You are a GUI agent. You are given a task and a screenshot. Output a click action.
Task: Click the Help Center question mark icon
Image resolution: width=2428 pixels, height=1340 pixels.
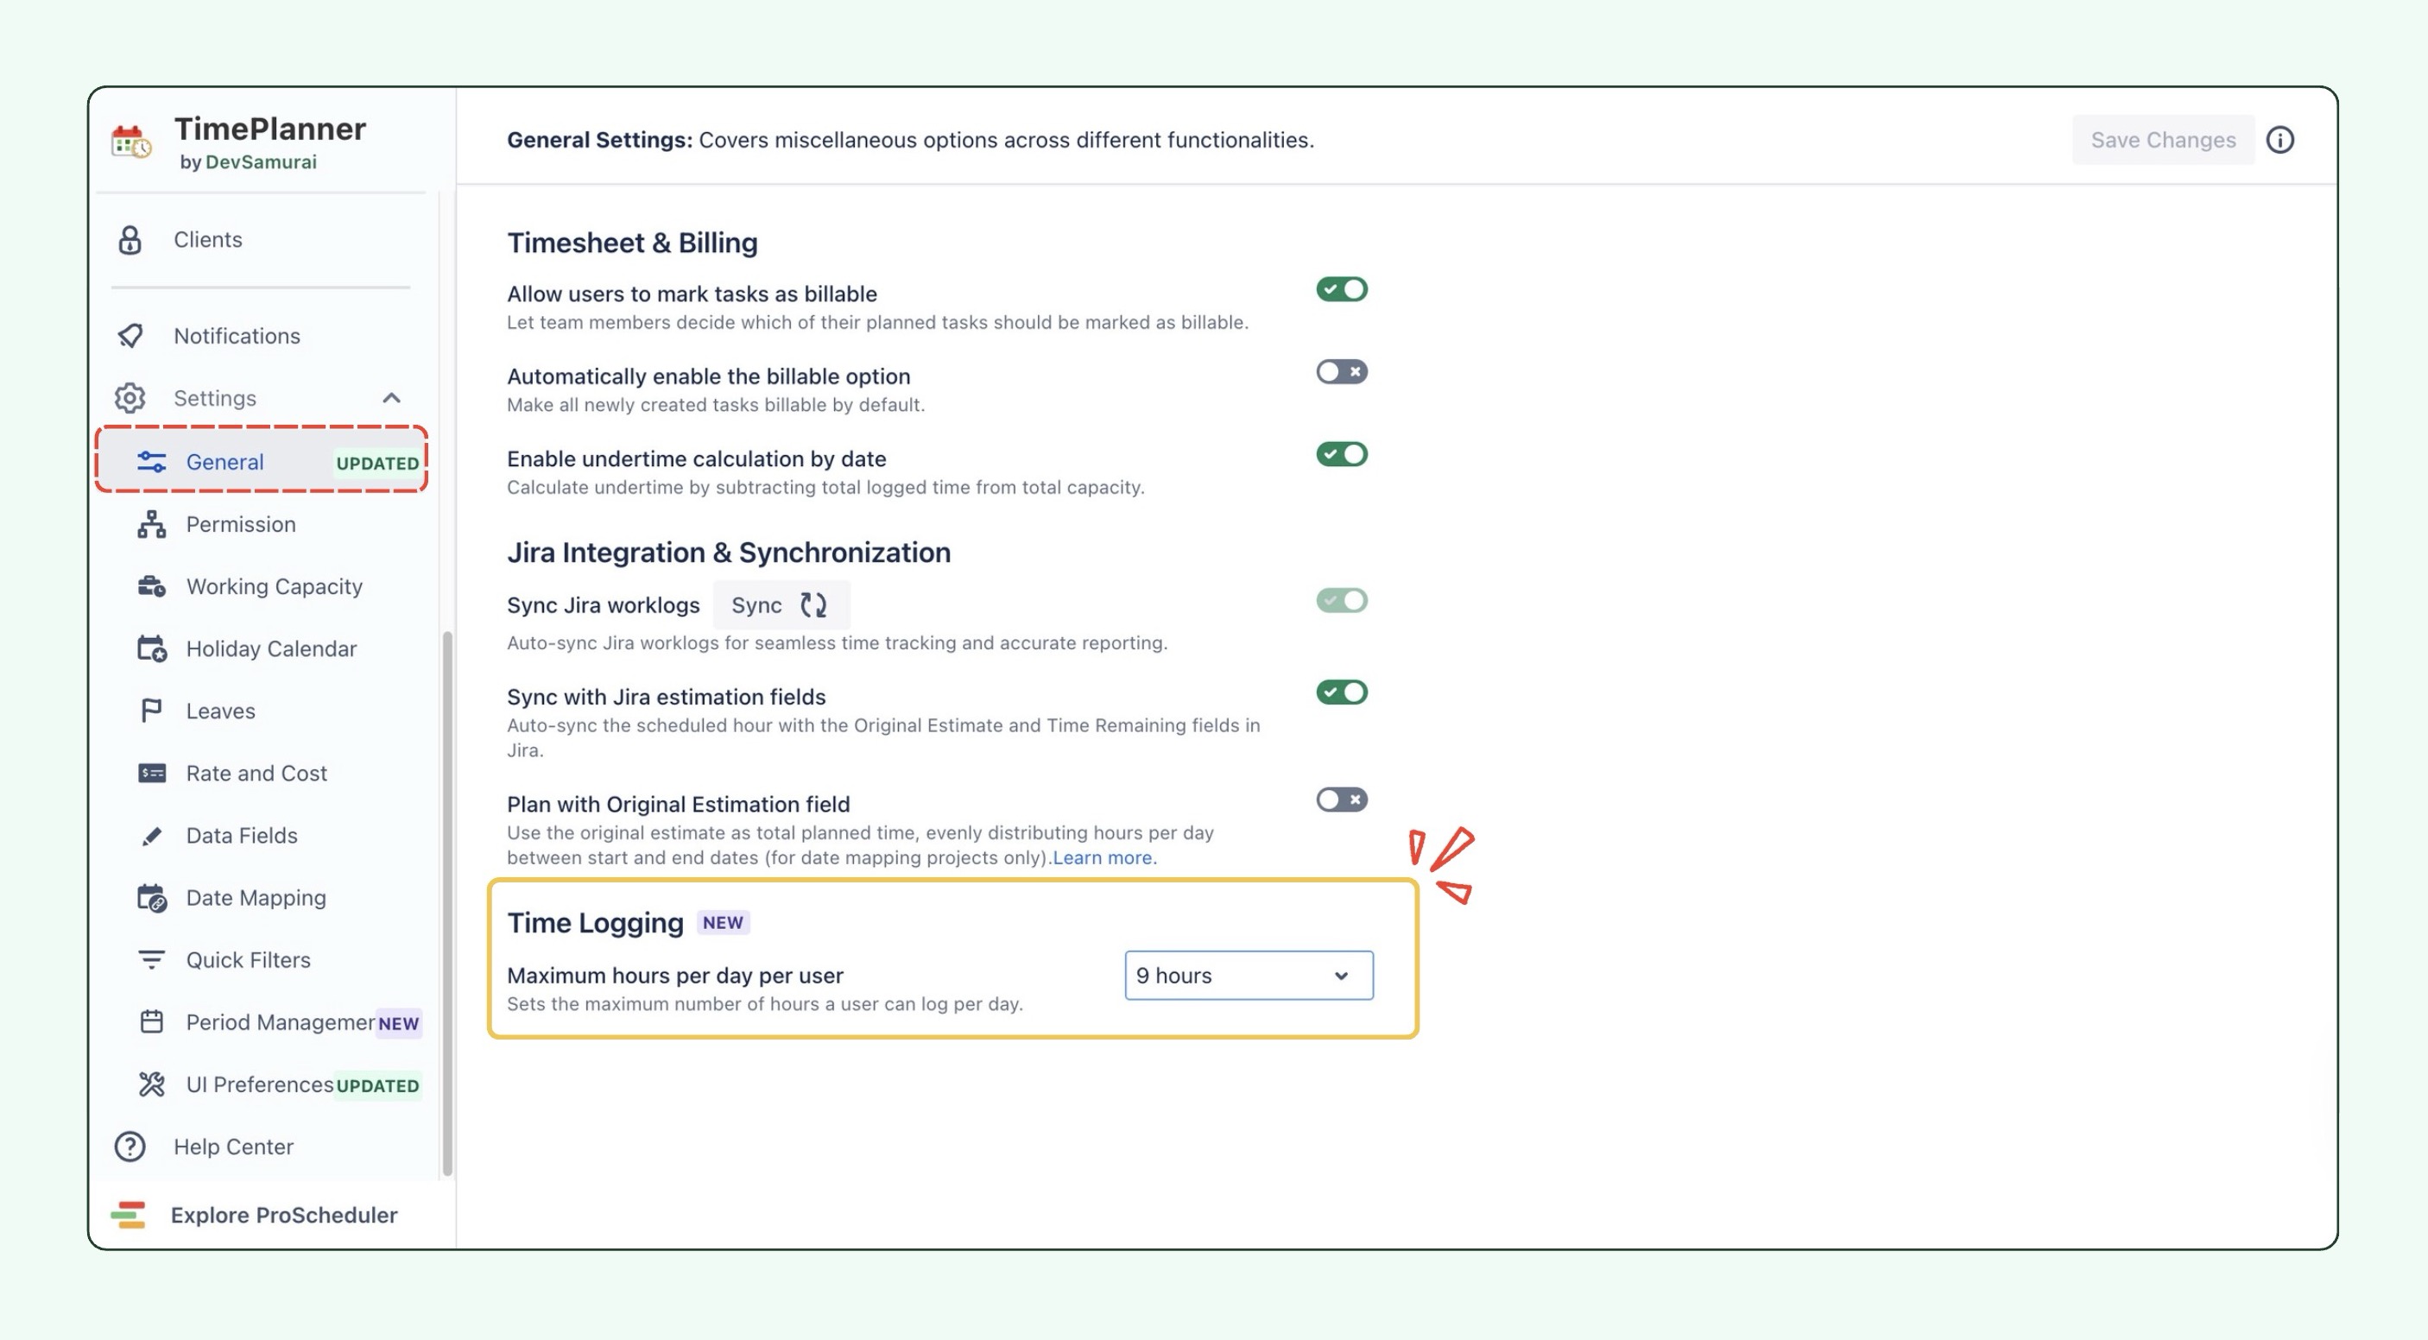[130, 1146]
